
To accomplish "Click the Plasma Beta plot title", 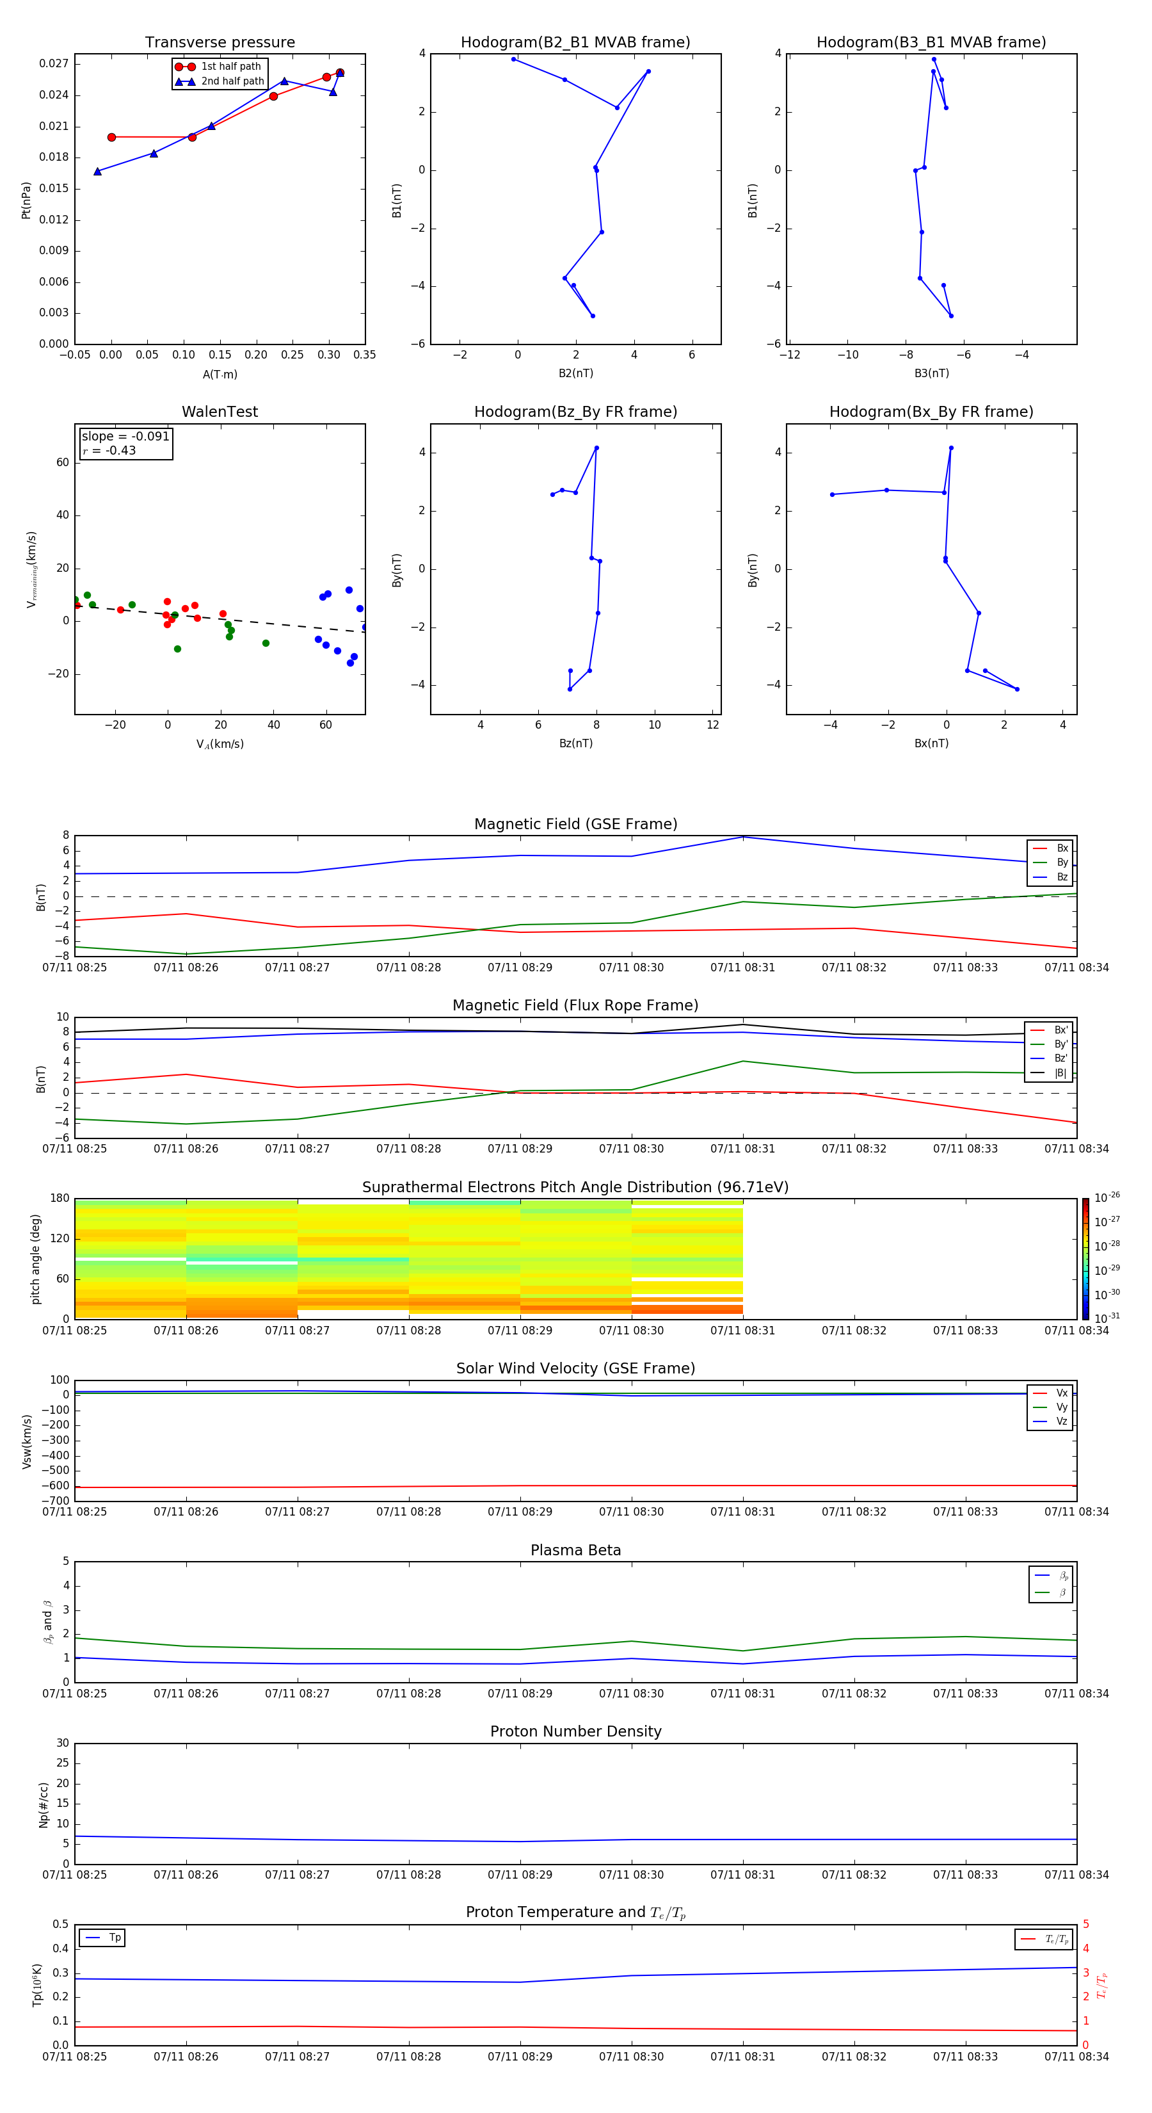I will [575, 1550].
